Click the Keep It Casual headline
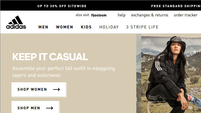Screen dimensions: 201x113 (x=50, y=57)
